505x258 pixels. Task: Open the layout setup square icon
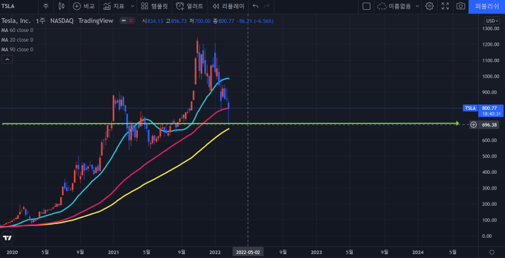367,6
